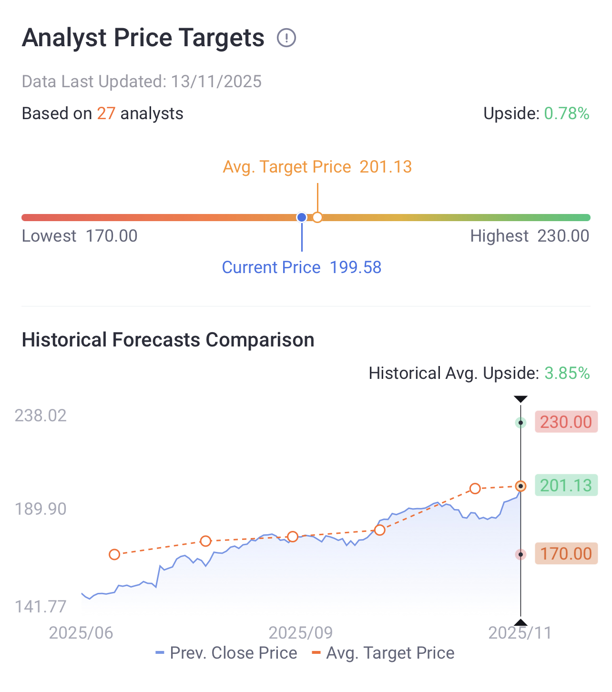Select the Avg. Target Price circle marker on bar
The image size is (612, 692).
pos(317,217)
